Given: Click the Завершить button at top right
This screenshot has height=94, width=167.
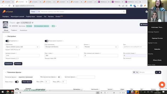Looking at the screenshot, I should [x=144, y=25].
